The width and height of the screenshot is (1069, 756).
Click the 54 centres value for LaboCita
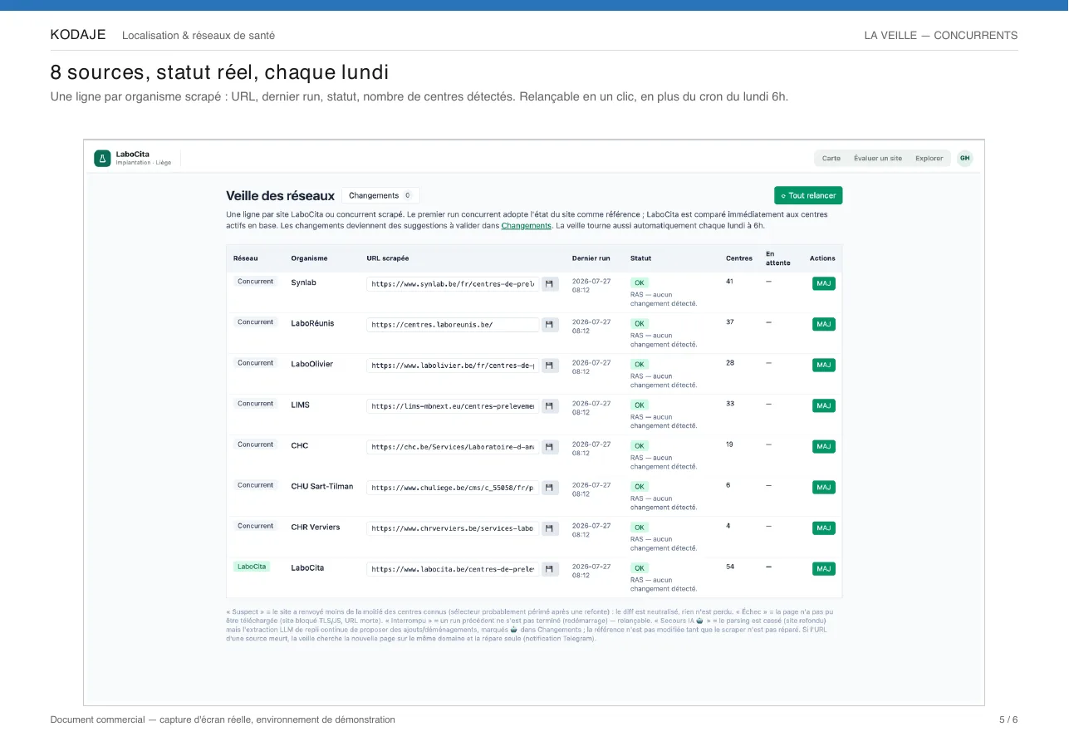coord(729,567)
